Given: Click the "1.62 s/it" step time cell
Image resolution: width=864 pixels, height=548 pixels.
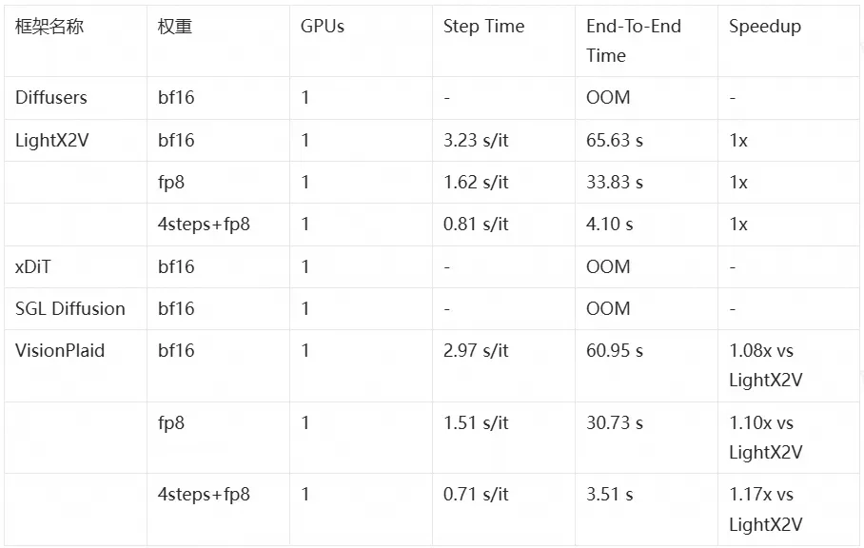Looking at the screenshot, I should (x=476, y=182).
